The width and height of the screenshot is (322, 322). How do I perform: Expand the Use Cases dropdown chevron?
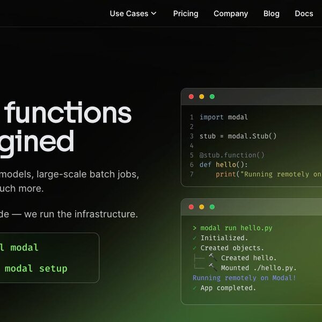(x=154, y=13)
